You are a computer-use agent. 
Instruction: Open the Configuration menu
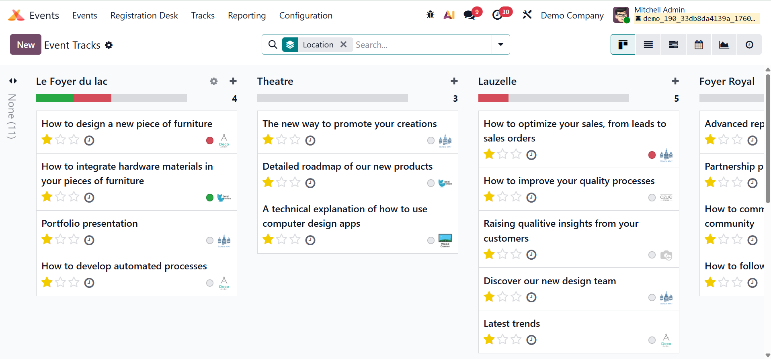pyautogui.click(x=306, y=16)
